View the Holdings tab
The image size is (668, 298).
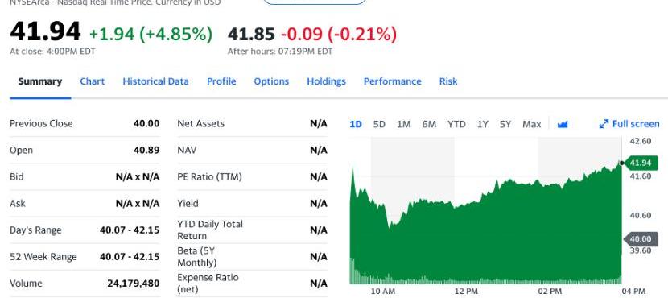point(326,81)
